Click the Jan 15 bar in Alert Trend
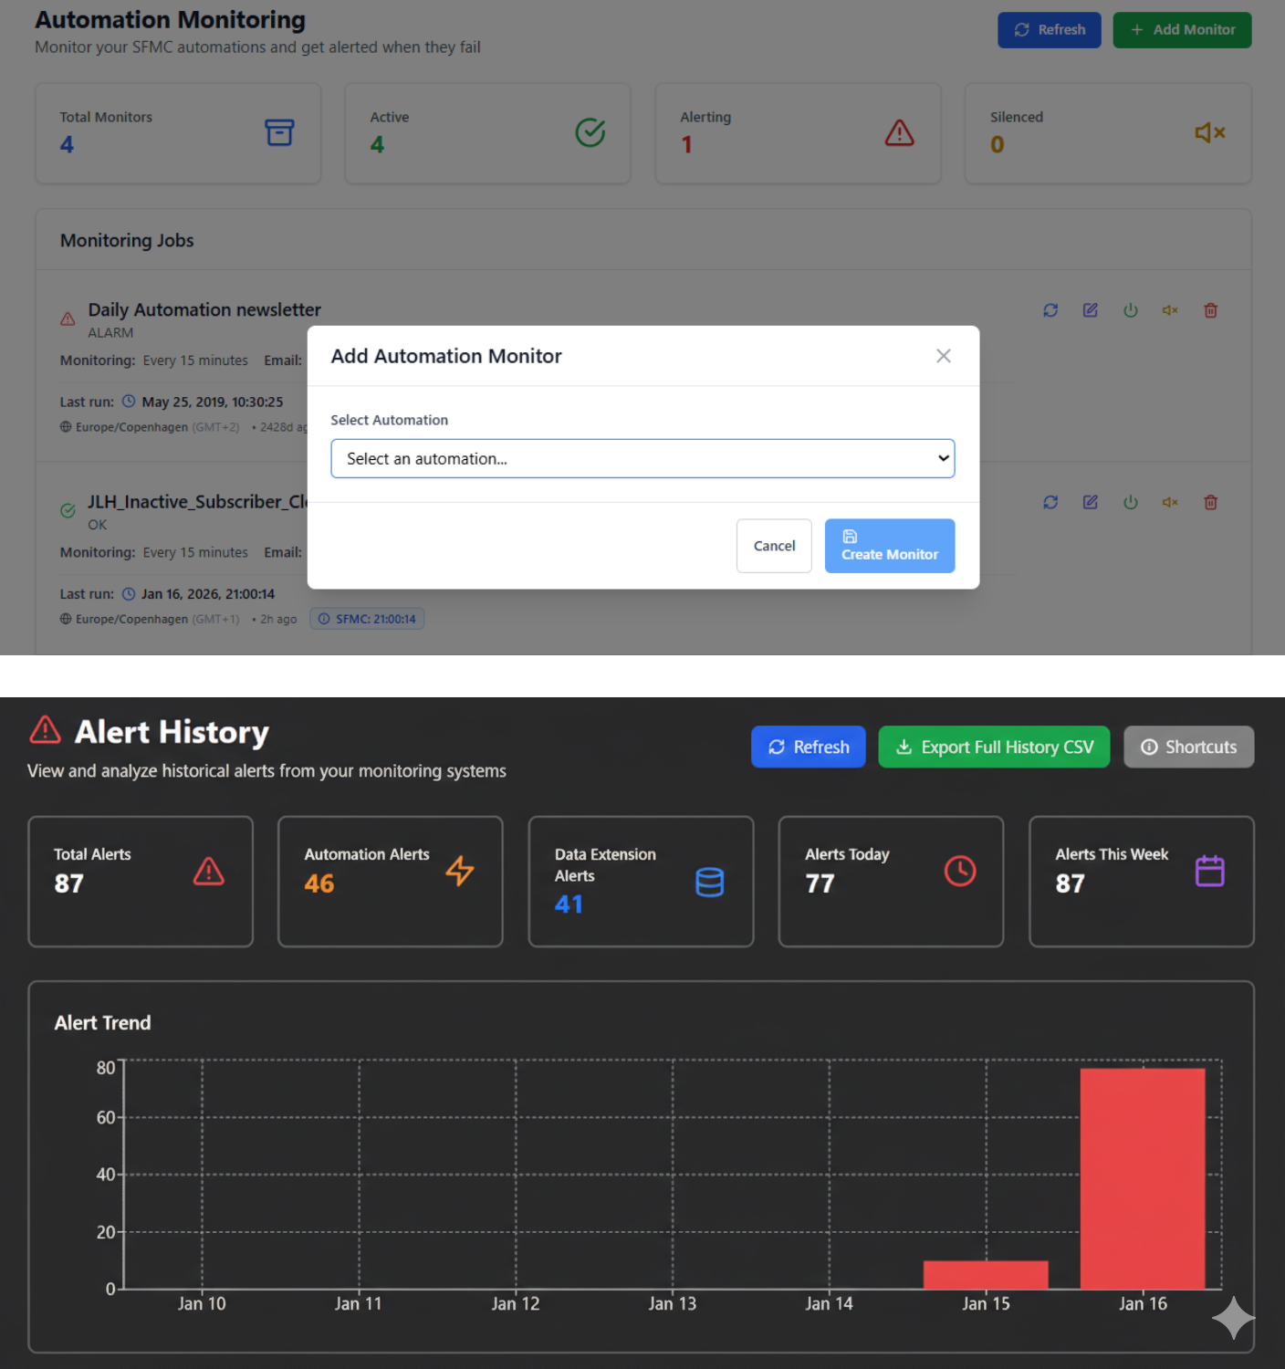Viewport: 1285px width, 1369px height. click(x=986, y=1275)
